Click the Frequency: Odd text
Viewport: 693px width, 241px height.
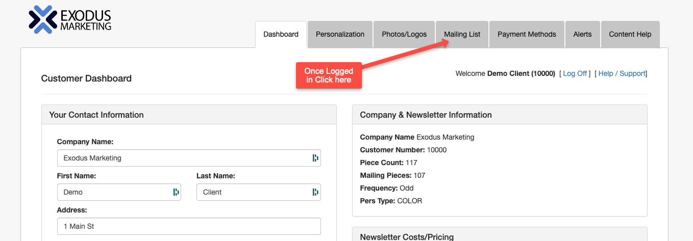click(387, 188)
